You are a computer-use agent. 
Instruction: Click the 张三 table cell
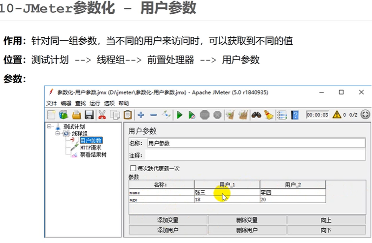click(227, 192)
